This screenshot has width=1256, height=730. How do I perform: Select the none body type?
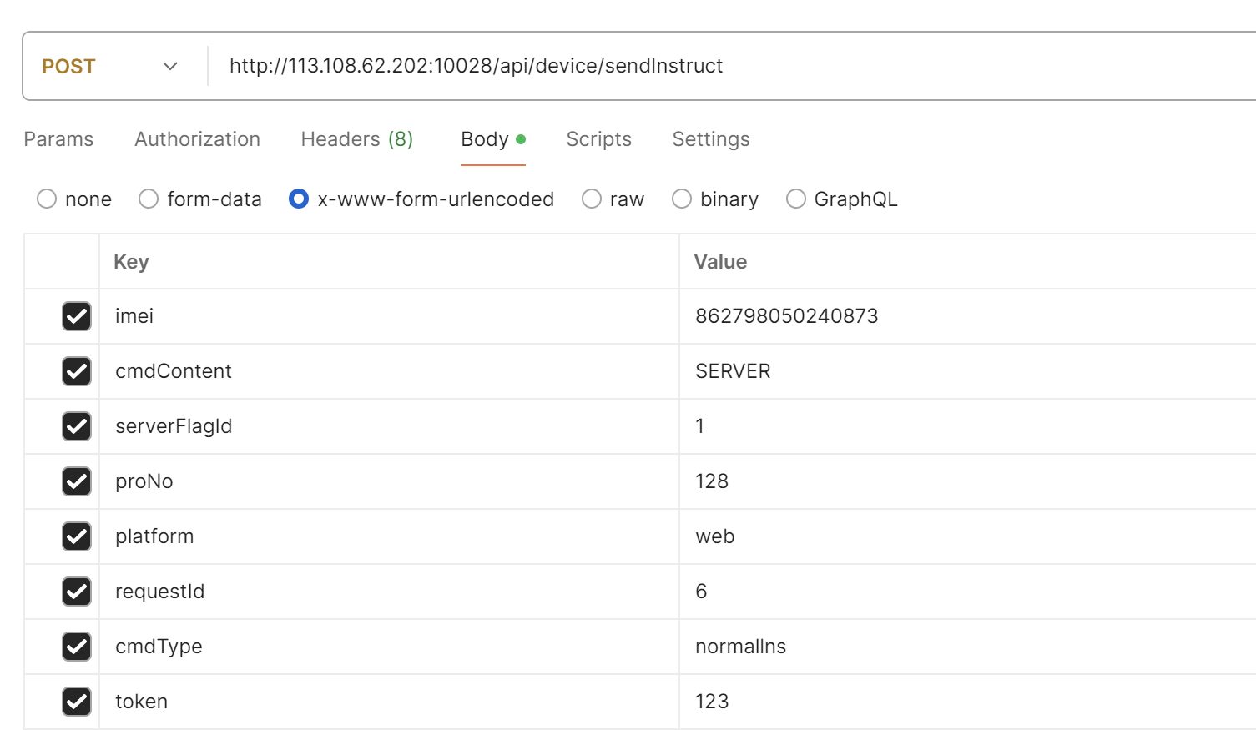[x=47, y=199]
